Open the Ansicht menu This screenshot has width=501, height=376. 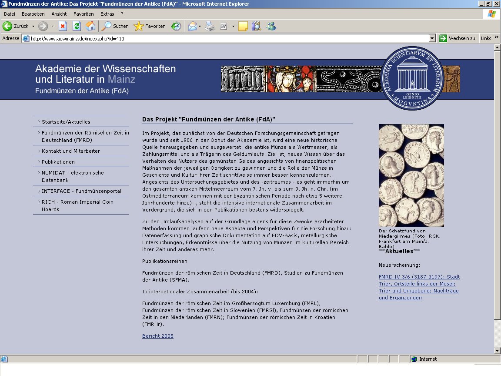click(x=59, y=14)
